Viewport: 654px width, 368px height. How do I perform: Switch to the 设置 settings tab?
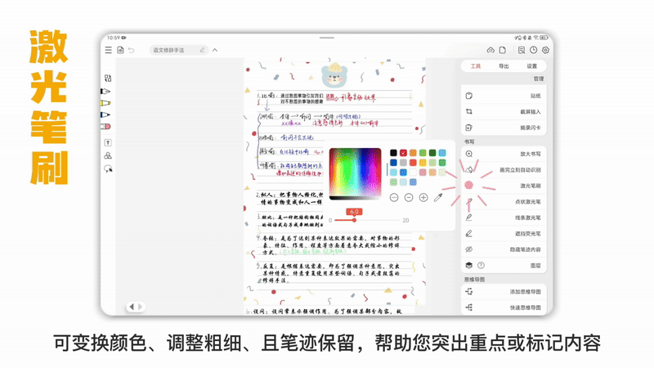coord(531,66)
